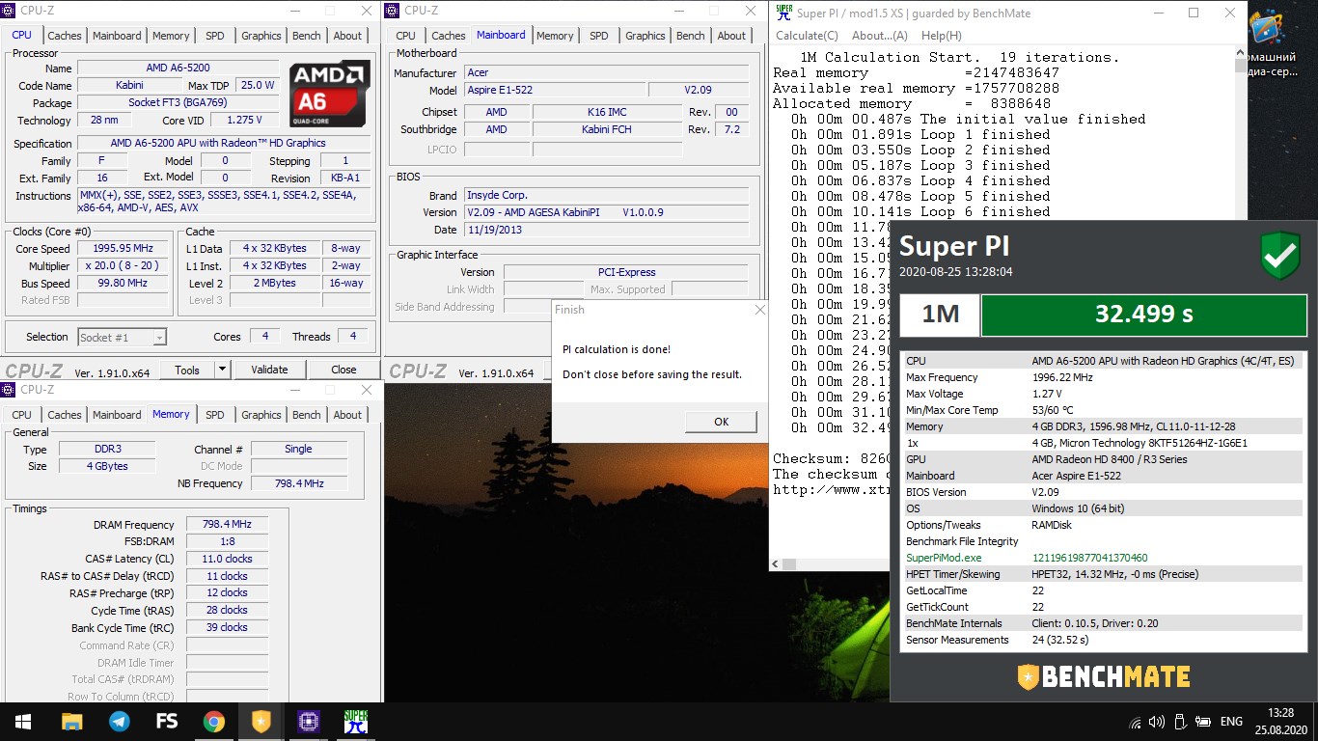Click OK in the Finish dialog
Viewport: 1318px width, 741px height.
click(x=721, y=422)
